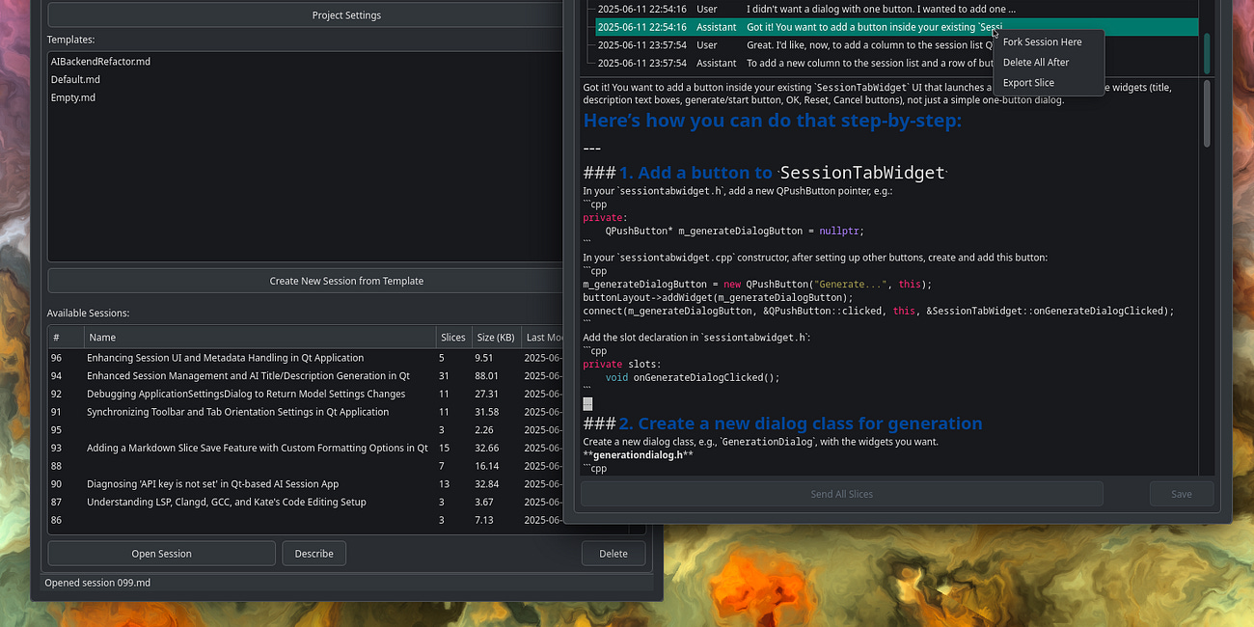The height and width of the screenshot is (627, 1254).
Task: Select the AIBackendRefactor.md template
Action: coord(100,62)
